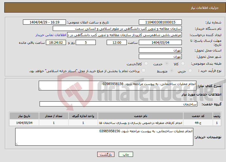The image size is (226, 162).
Task: Click the buyer organization name field
Action: [117, 29]
